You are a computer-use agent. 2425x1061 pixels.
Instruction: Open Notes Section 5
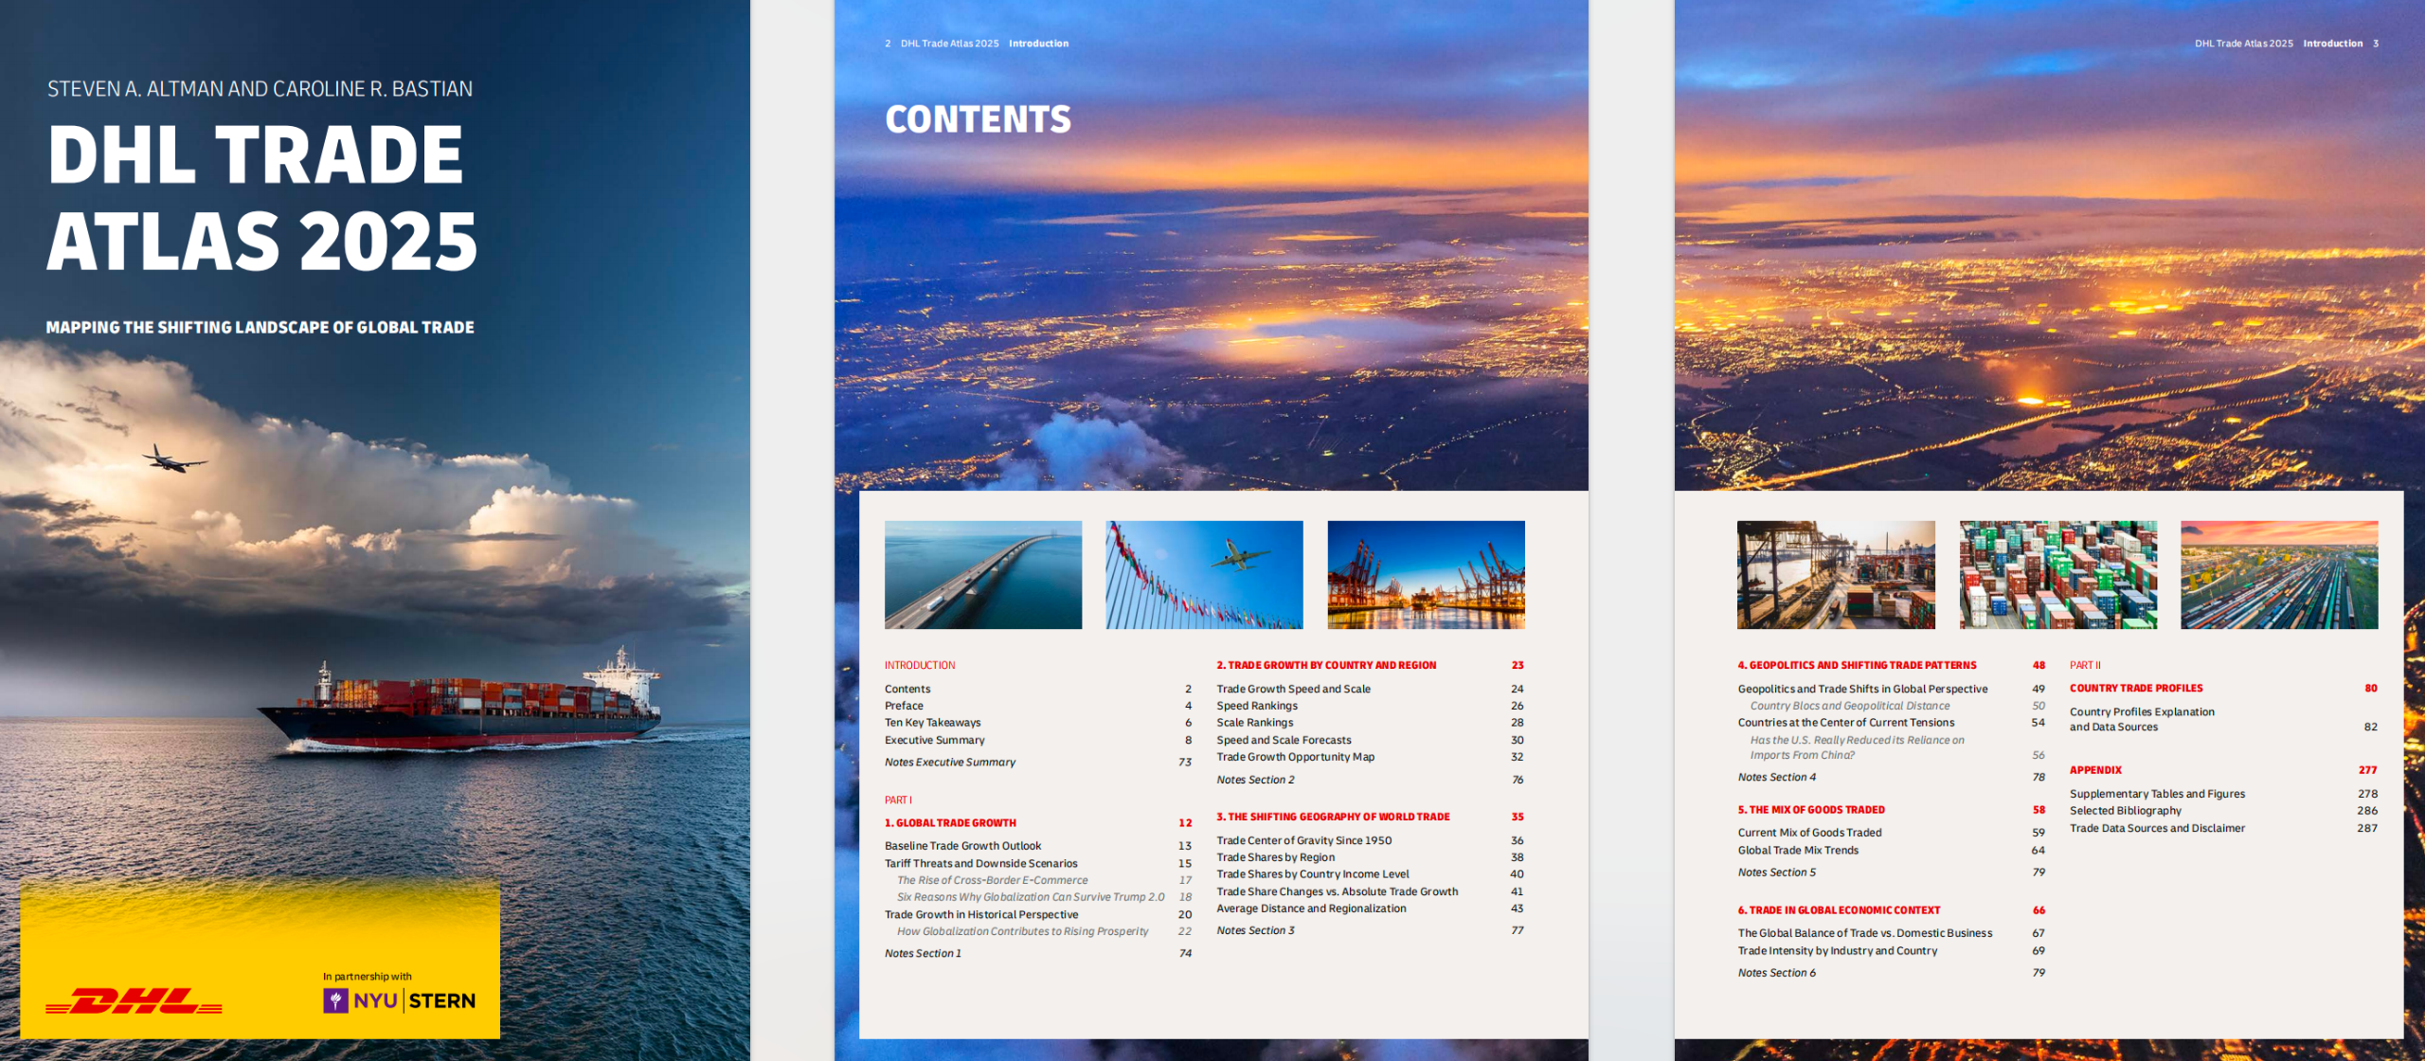click(x=1892, y=872)
